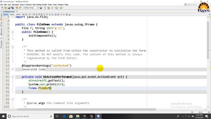Click the Profile Project icon
The width and height of the screenshot is (211, 119).
click(x=61, y=8)
